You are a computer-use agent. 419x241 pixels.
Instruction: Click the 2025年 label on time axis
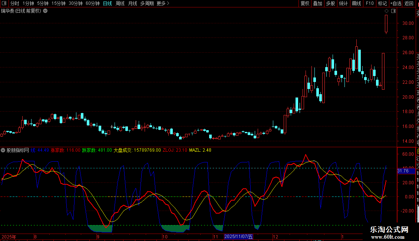pos(9,237)
